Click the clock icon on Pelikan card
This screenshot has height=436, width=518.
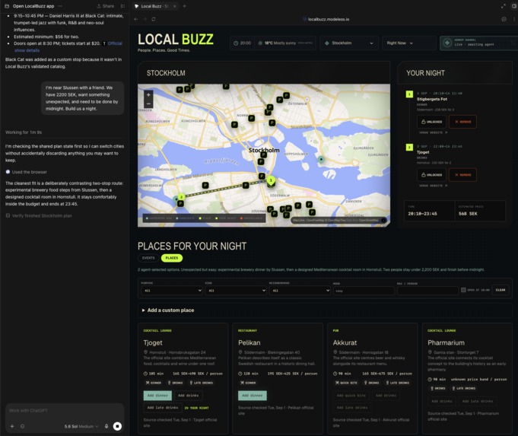(240, 374)
